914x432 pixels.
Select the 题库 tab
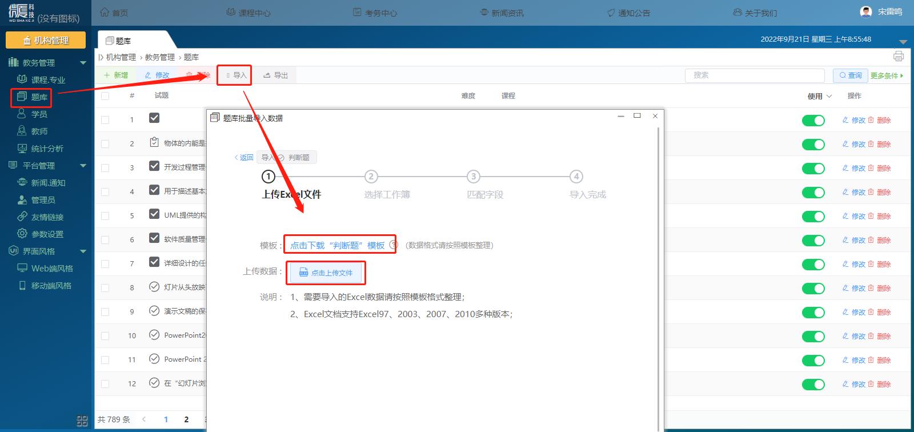119,41
